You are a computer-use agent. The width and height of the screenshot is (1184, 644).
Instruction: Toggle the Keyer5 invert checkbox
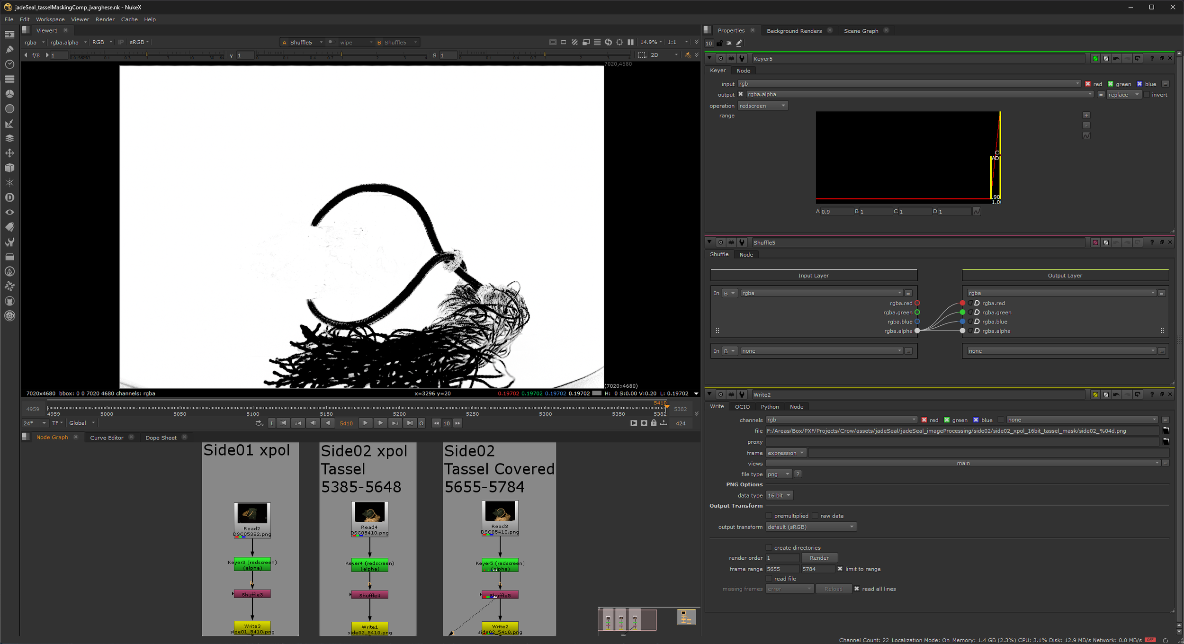1147,95
